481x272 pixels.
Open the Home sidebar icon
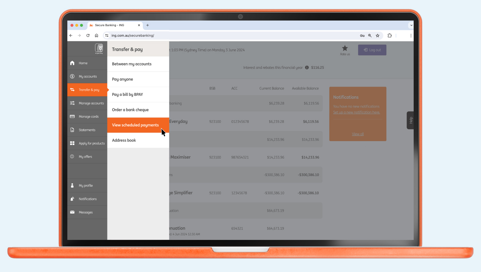tap(72, 63)
